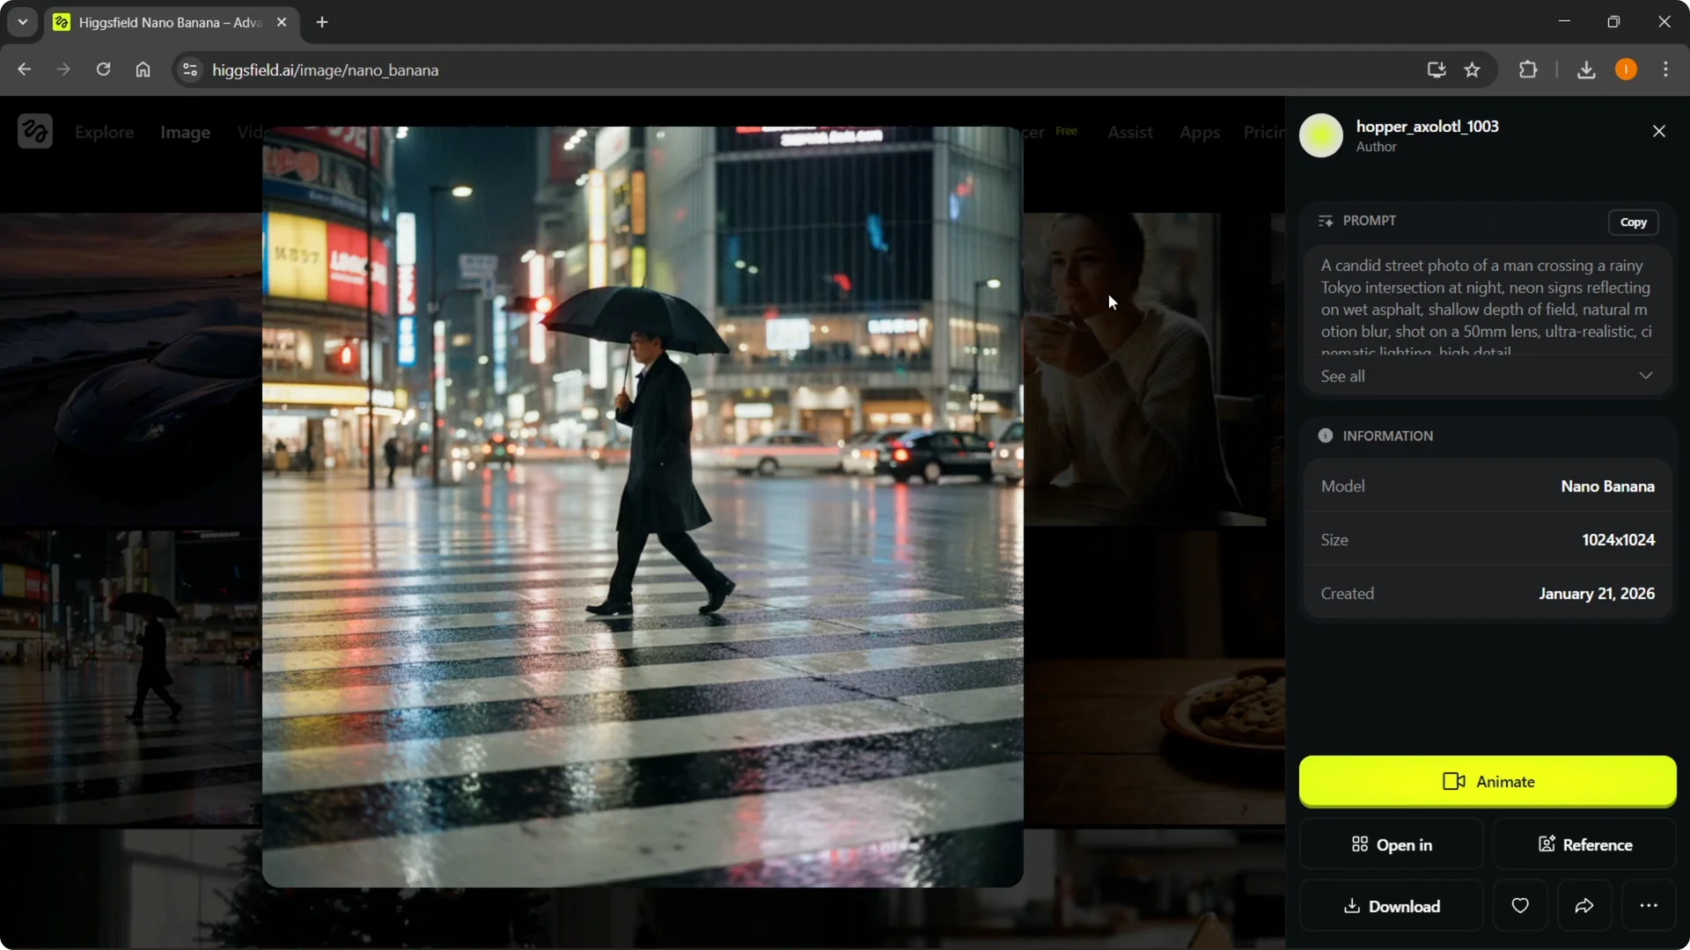Open the browser profile avatar
1690x950 pixels.
point(1626,69)
